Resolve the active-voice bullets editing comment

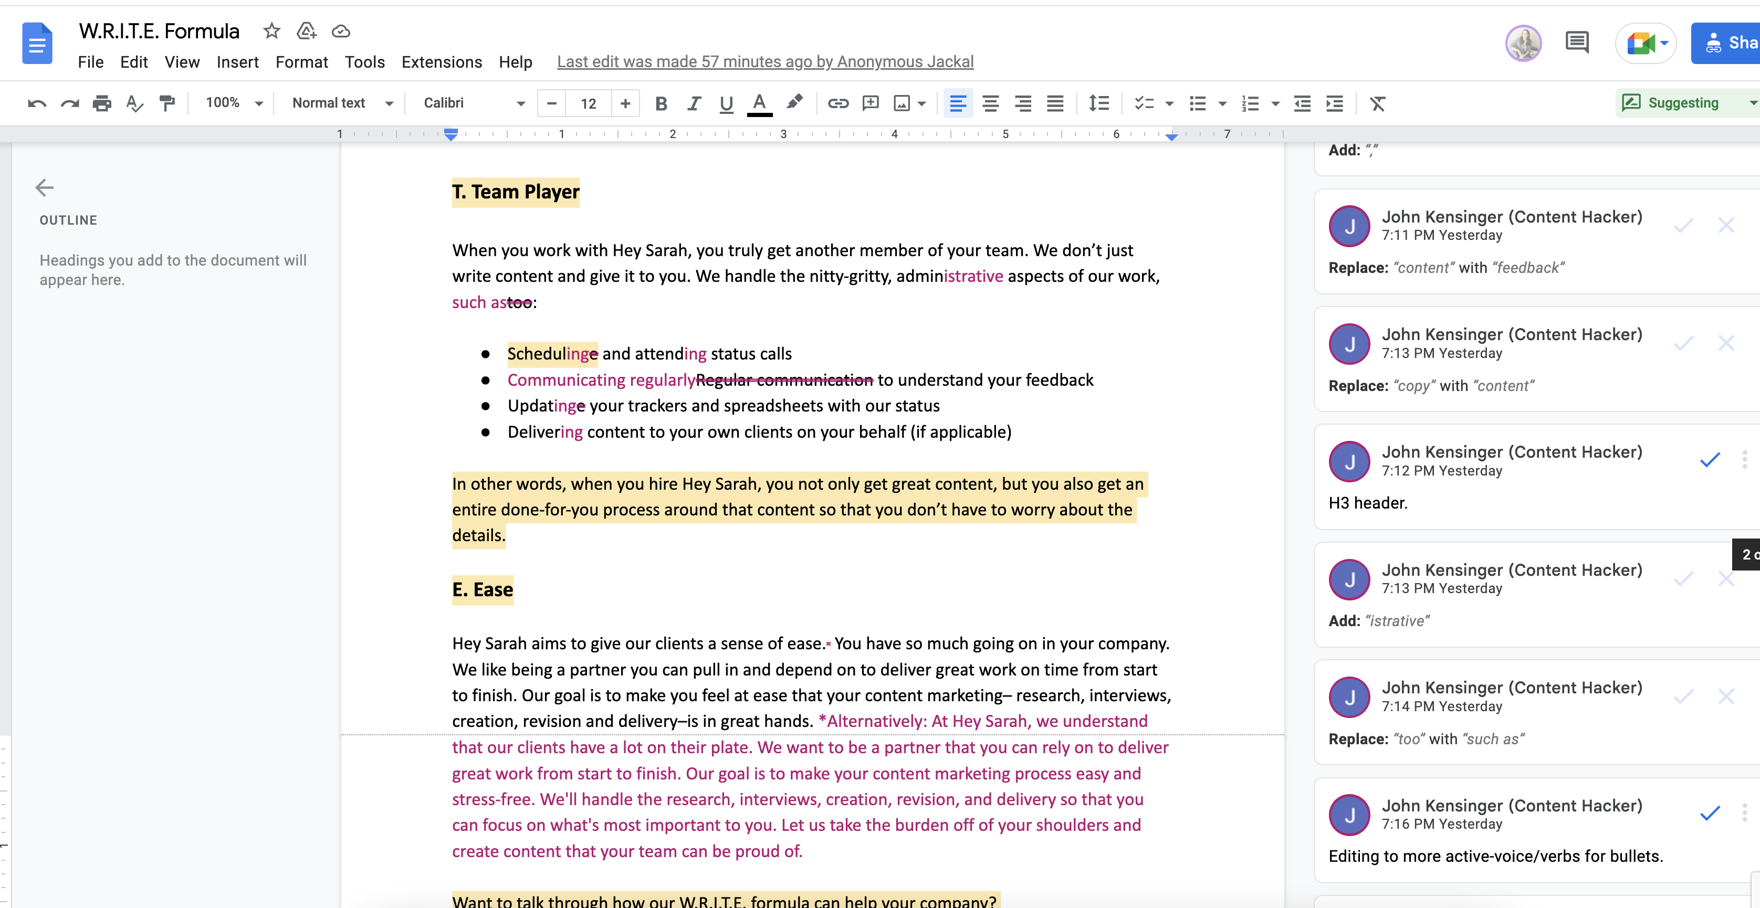pos(1710,814)
